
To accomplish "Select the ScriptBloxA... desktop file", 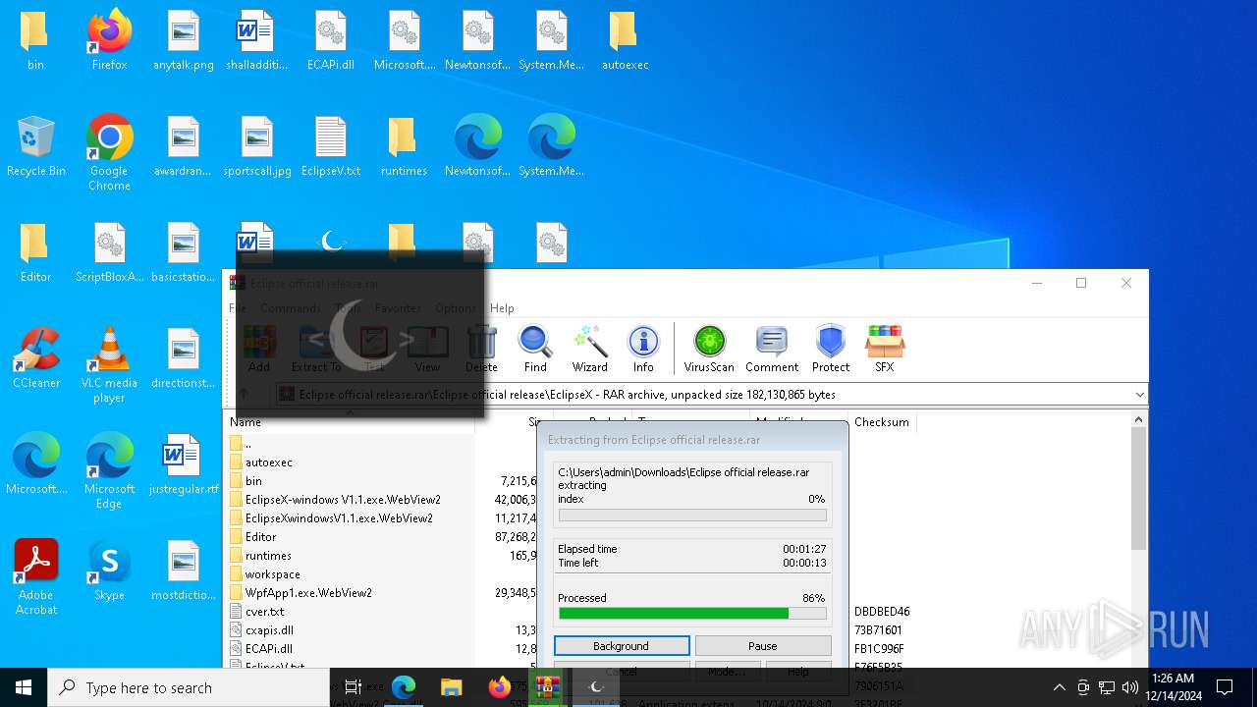I will click(x=109, y=252).
